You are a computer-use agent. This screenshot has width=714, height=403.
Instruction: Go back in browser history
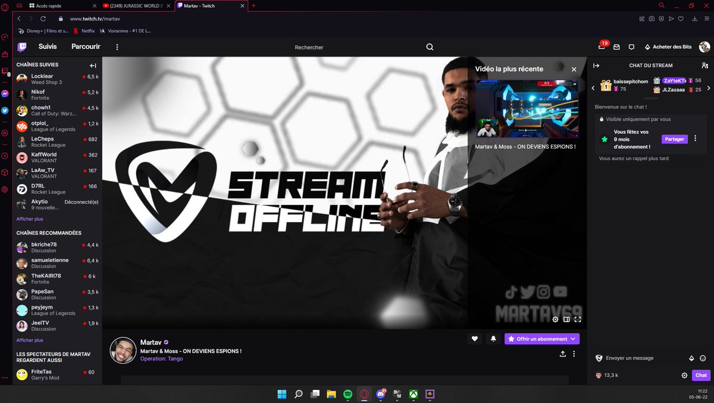[19, 18]
